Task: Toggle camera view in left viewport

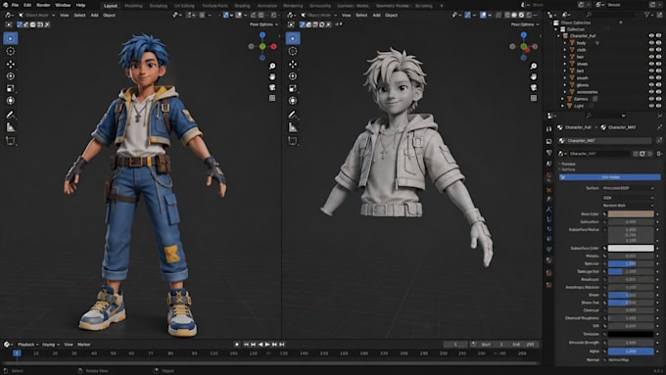Action: click(272, 87)
